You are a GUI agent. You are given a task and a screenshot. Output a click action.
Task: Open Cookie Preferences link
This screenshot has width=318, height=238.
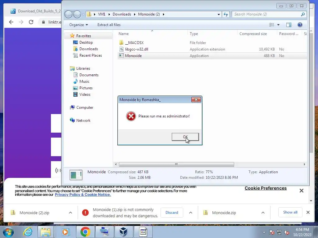pos(266,188)
